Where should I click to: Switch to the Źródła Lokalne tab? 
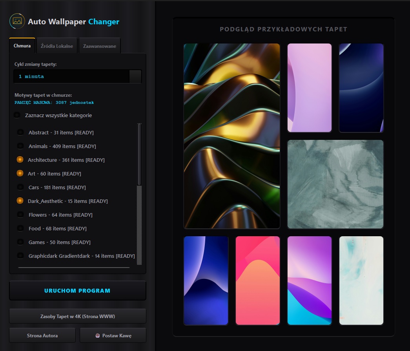click(57, 45)
